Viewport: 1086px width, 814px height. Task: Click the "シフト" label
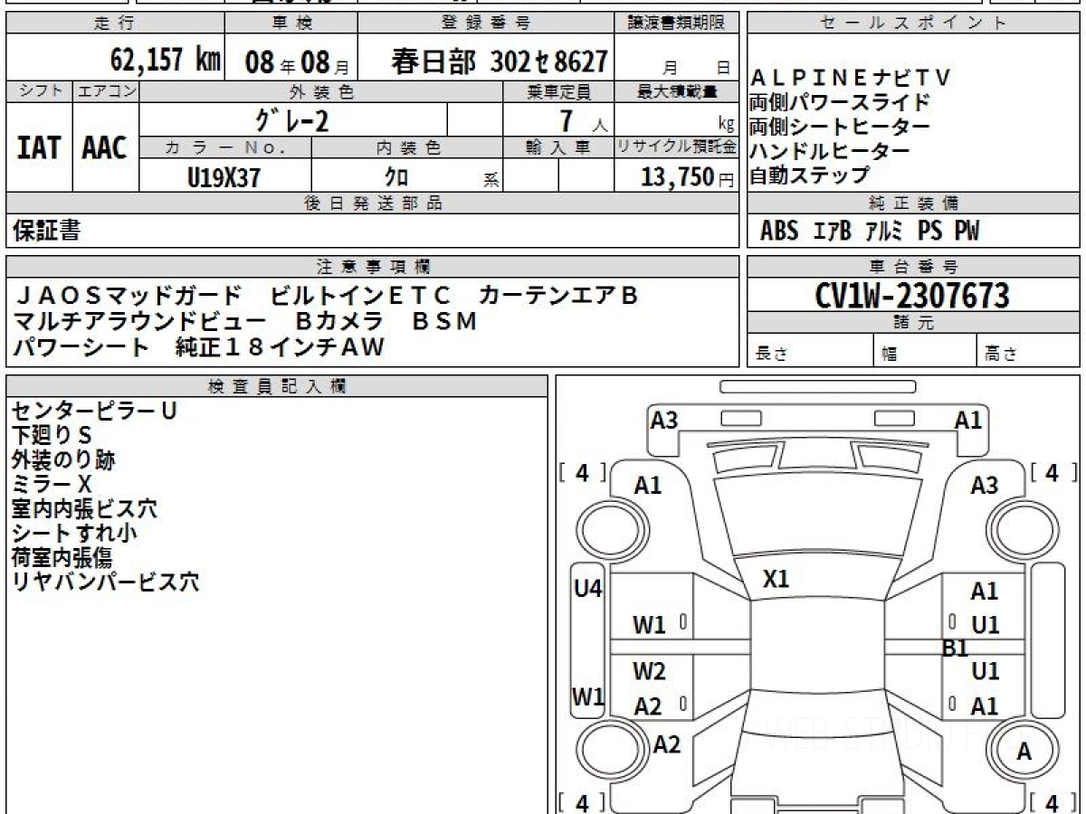39,91
